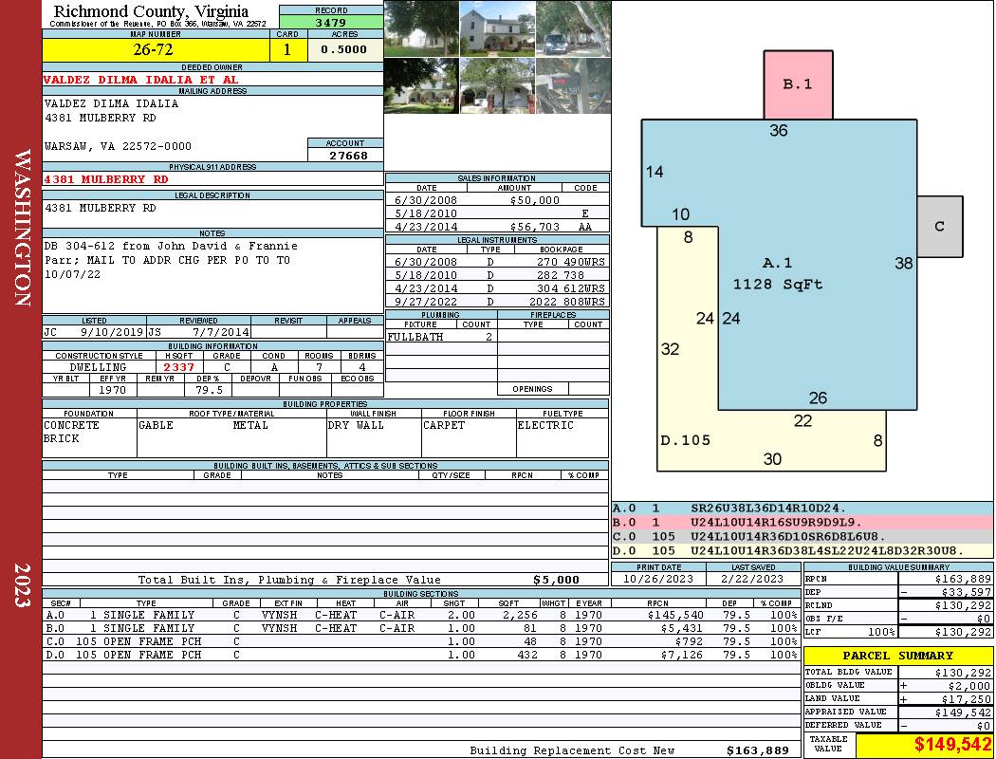Open the parked car photo thumbnail

(573, 28)
